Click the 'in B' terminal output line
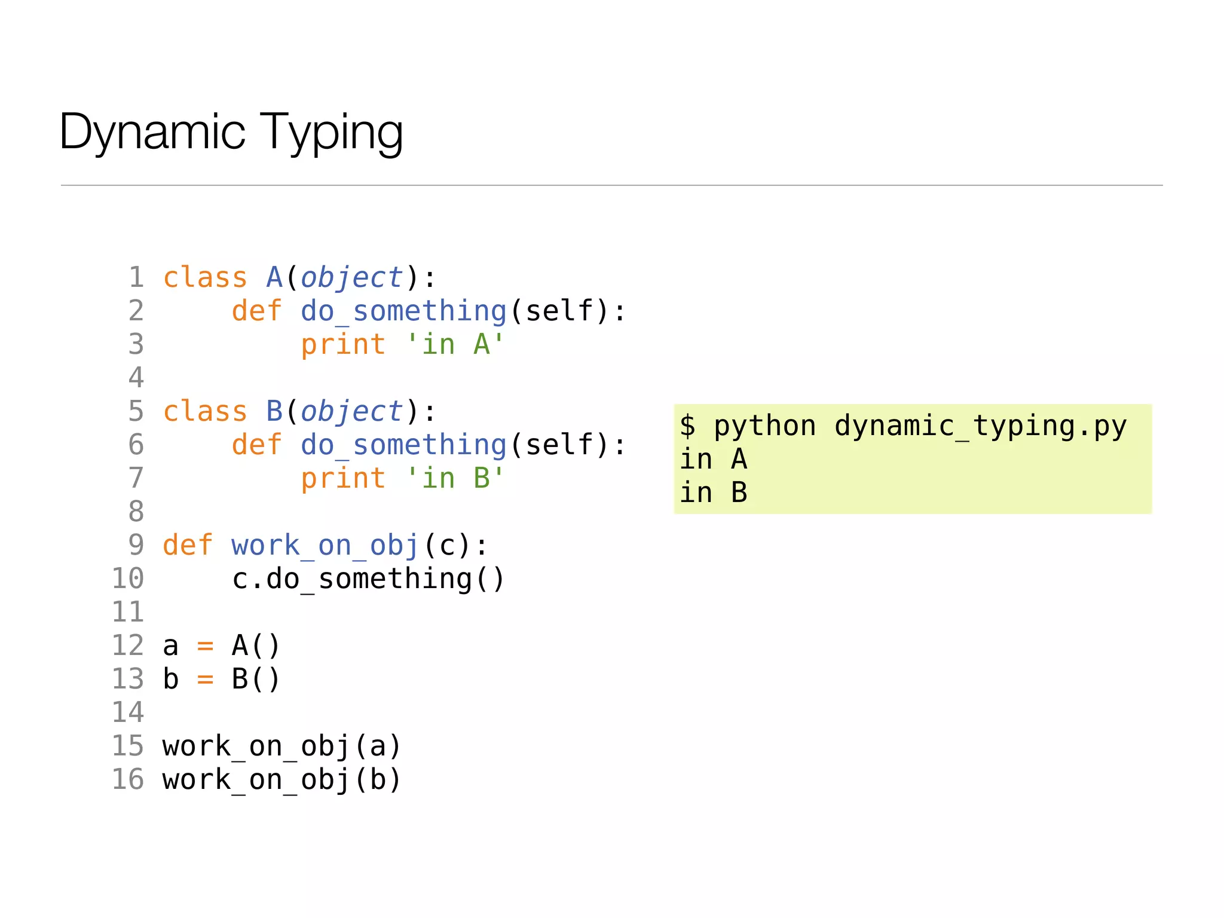The width and height of the screenshot is (1224, 918). [714, 493]
